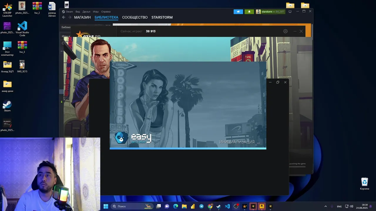Viewport: 376px width, 211px height.
Task: Open Microsoft Edge from the taskbar
Action: point(176,206)
